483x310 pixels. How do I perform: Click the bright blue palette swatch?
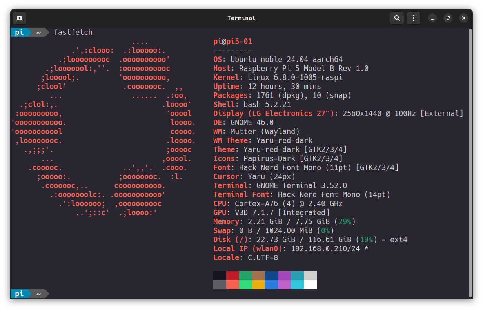tap(271, 285)
